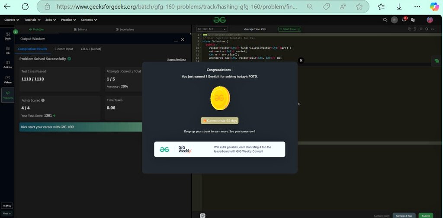Image resolution: width=443 pixels, height=218 pixels.
Task: Switch to the Submissions tab
Action: coord(125,29)
